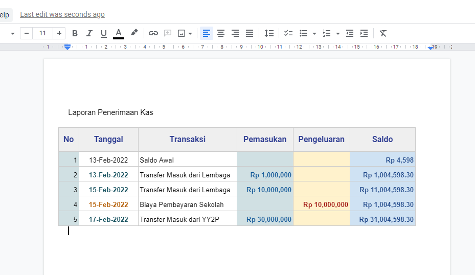Center align the text
This screenshot has height=275, width=475.
(221, 33)
